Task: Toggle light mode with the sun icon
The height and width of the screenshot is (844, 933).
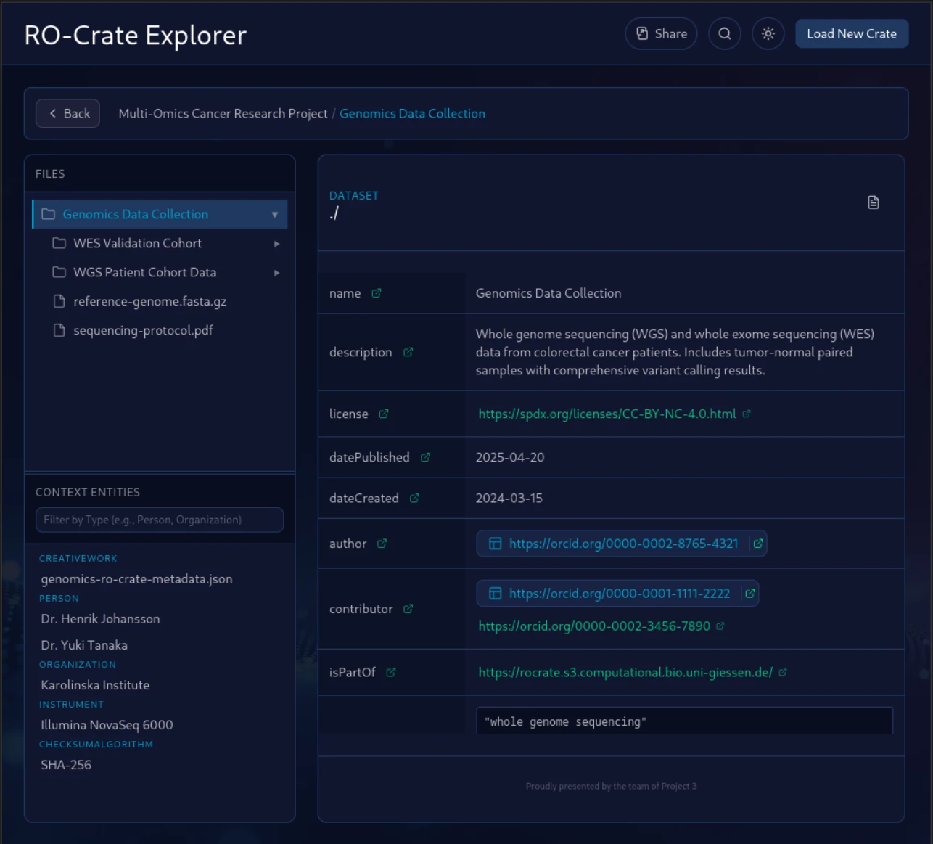Action: point(768,33)
